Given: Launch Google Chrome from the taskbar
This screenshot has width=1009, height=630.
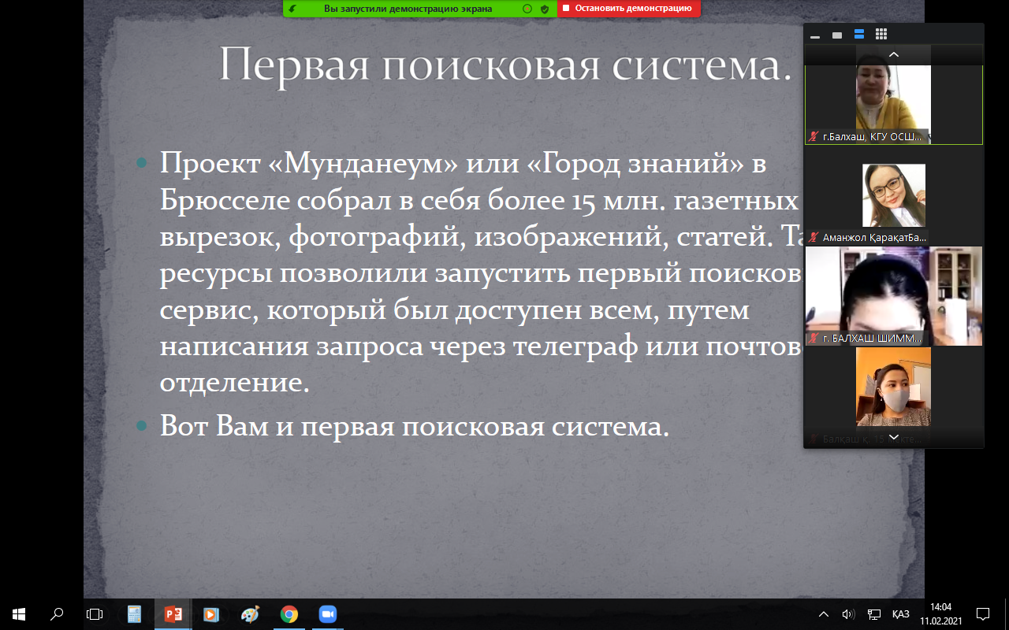Looking at the screenshot, I should point(289,614).
